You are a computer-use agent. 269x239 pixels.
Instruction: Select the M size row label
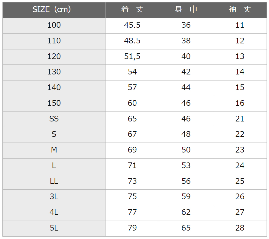tap(54, 150)
